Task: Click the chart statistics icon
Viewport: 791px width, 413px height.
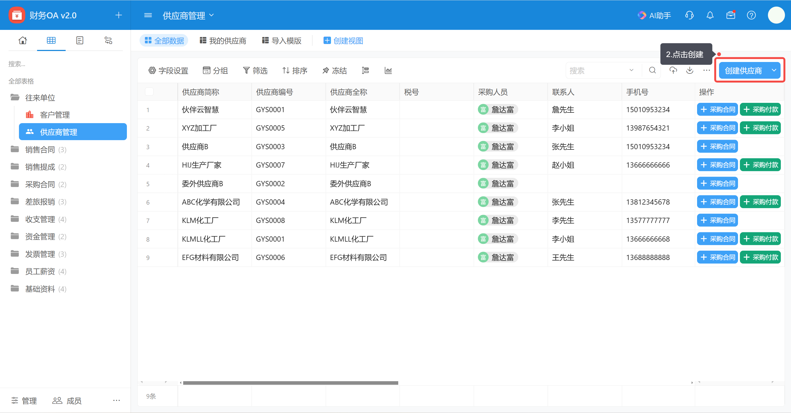Action: [x=388, y=70]
